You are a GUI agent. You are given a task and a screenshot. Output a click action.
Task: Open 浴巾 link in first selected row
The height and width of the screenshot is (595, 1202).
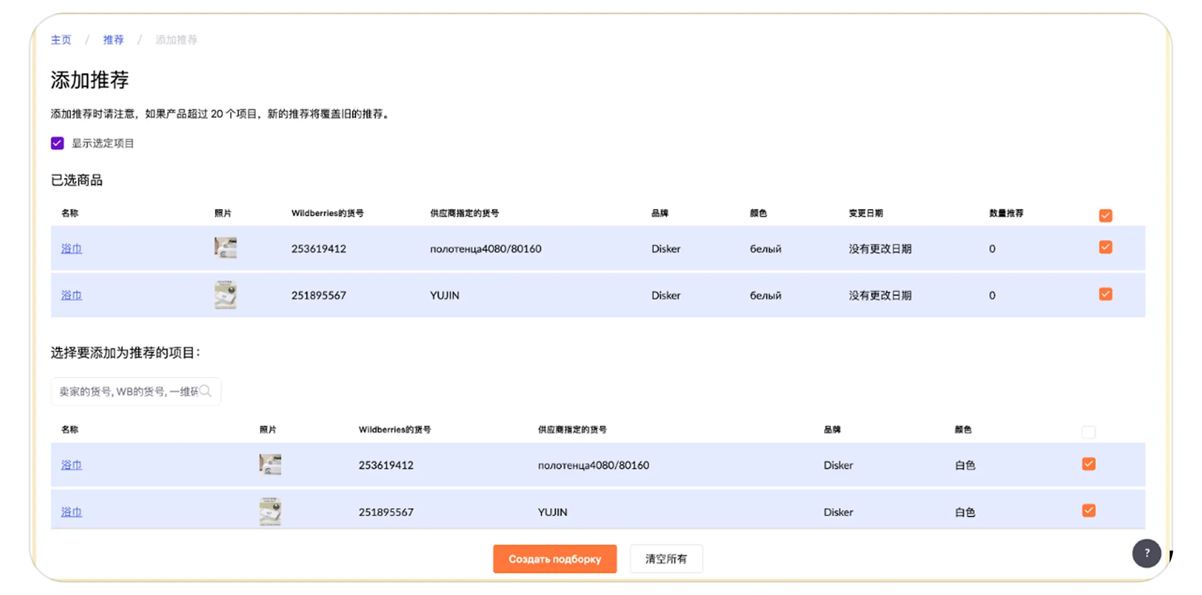[71, 248]
